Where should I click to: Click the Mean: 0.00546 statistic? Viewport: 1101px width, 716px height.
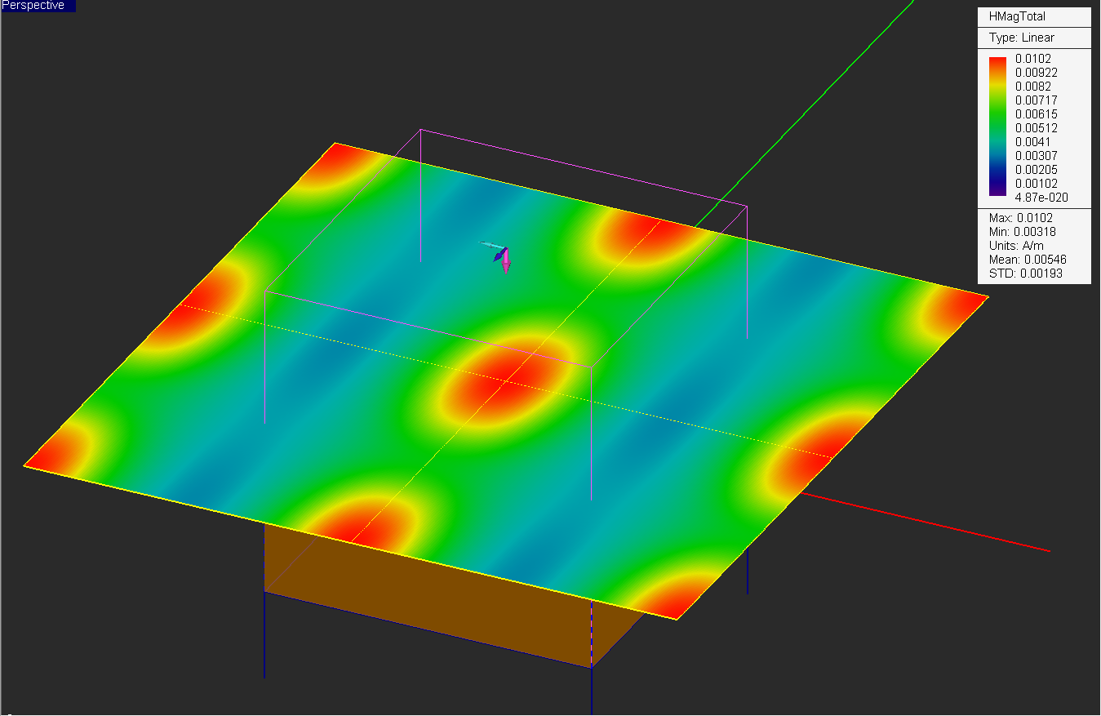coord(1028,260)
